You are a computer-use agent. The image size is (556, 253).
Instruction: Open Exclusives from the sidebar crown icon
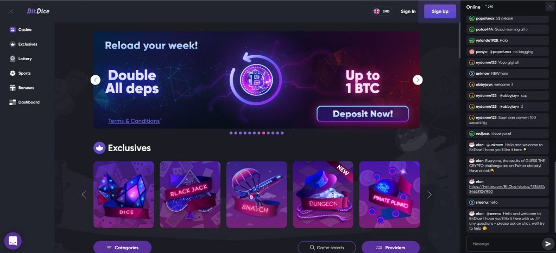click(x=12, y=44)
